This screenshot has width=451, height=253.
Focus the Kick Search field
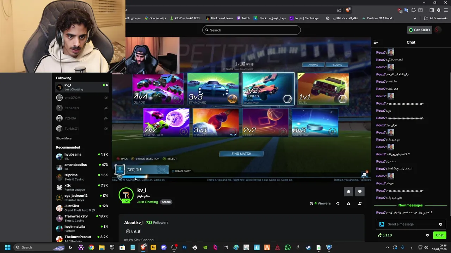coord(251,30)
